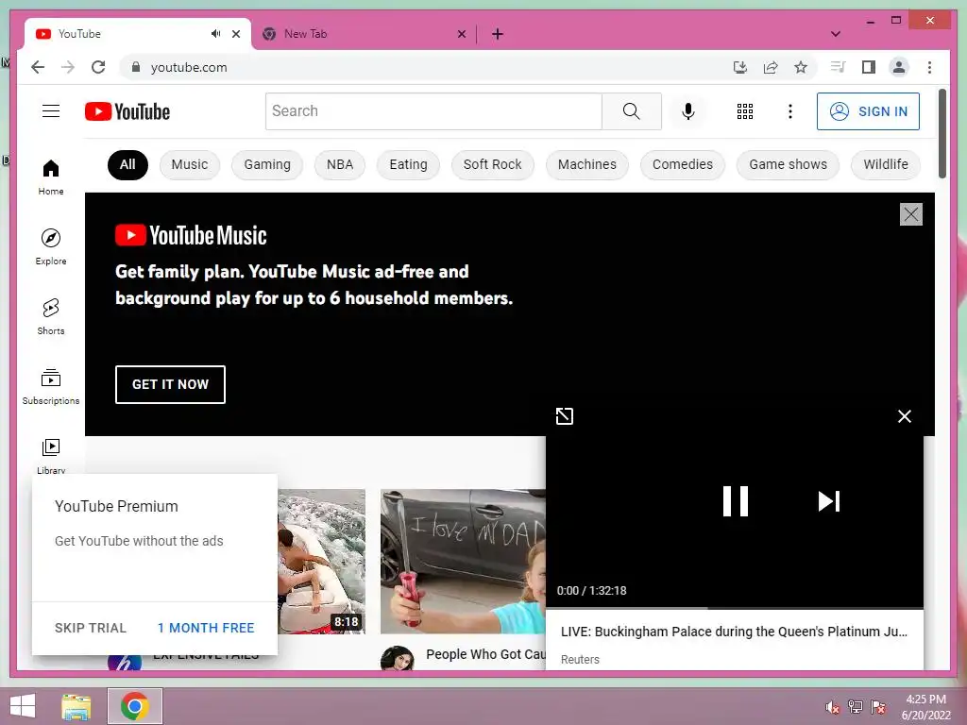Click Chrome icon on taskbar
The width and height of the screenshot is (967, 725).
[x=135, y=706]
